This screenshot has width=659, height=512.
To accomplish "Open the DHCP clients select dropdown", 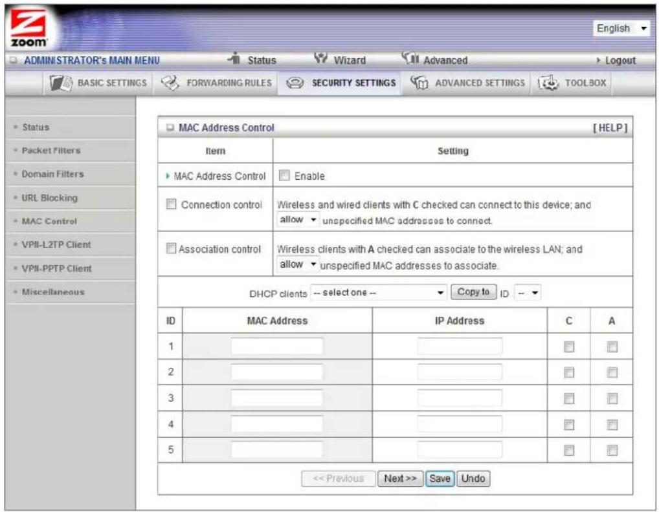I will point(378,292).
